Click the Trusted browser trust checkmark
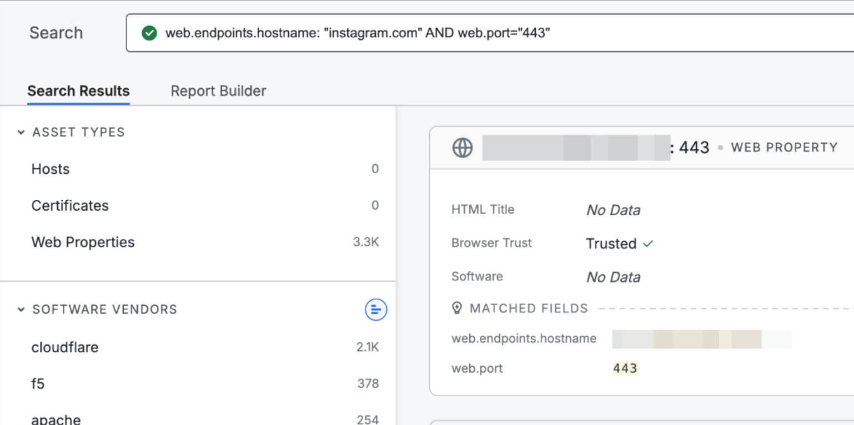854x425 pixels. 648,244
